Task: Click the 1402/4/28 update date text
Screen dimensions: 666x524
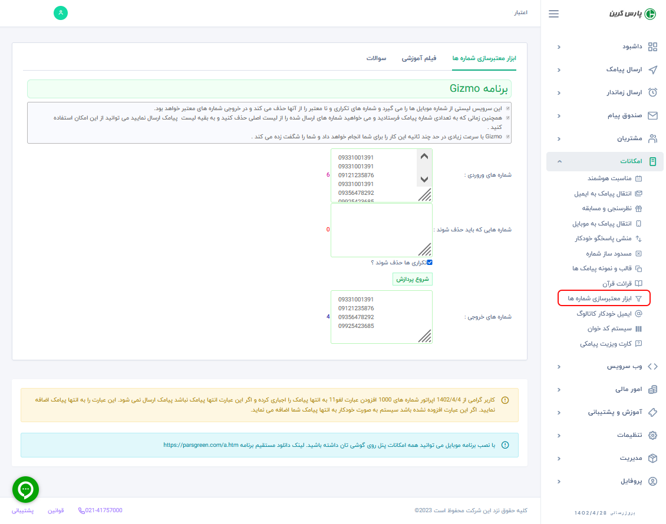Action: [x=591, y=513]
